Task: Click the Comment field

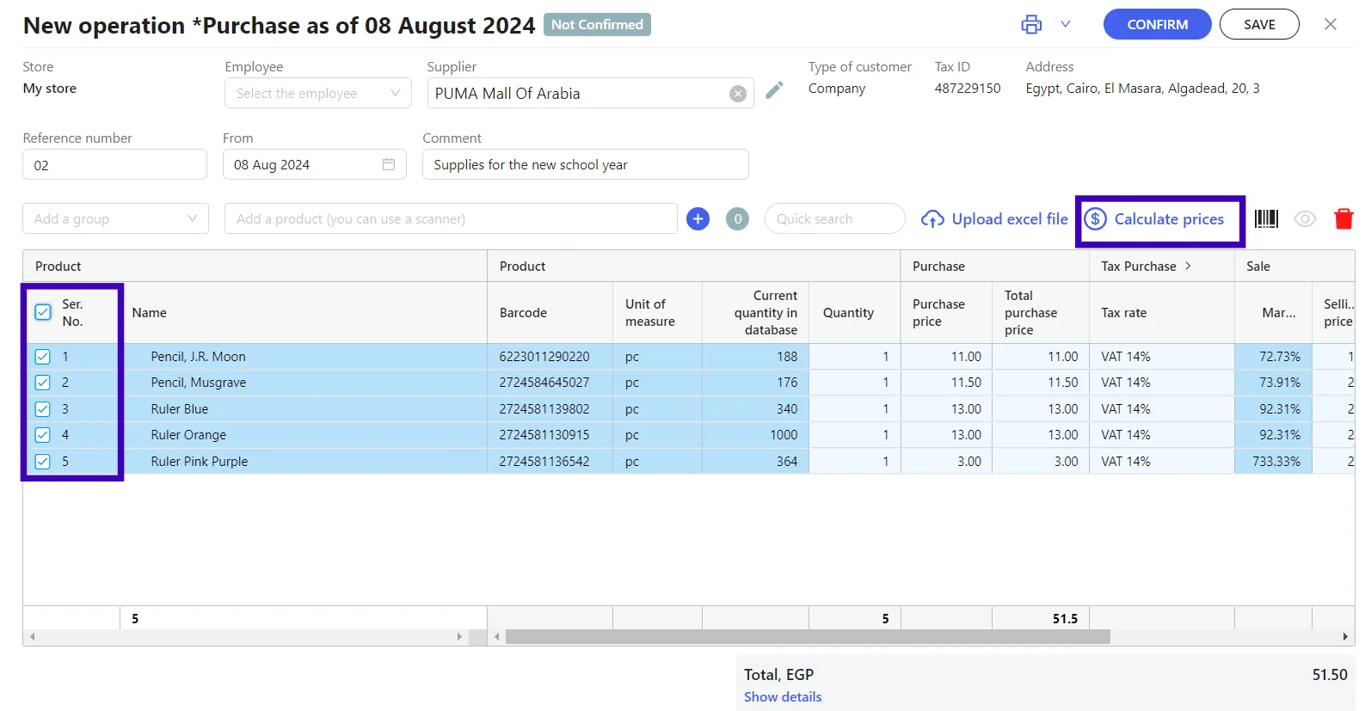Action: point(585,164)
